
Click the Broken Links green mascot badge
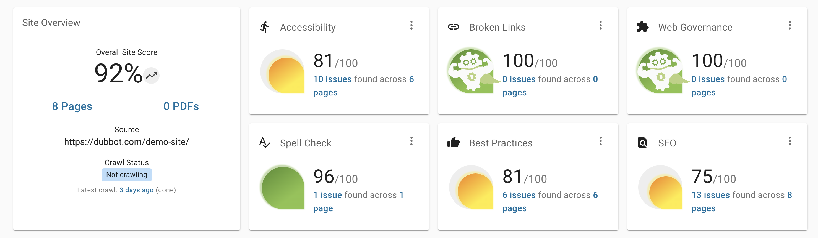471,71
